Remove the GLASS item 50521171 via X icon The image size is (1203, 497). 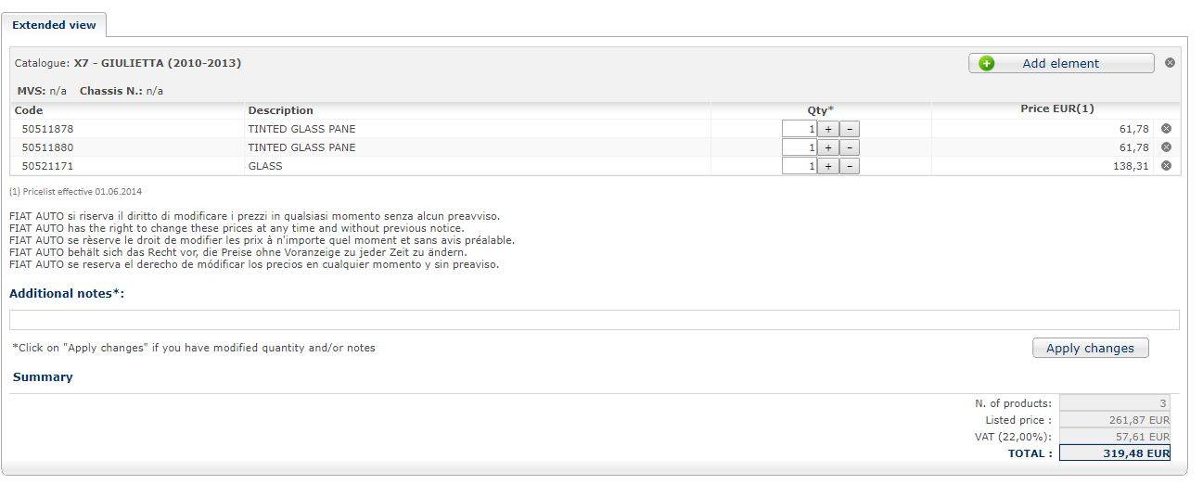[1166, 166]
